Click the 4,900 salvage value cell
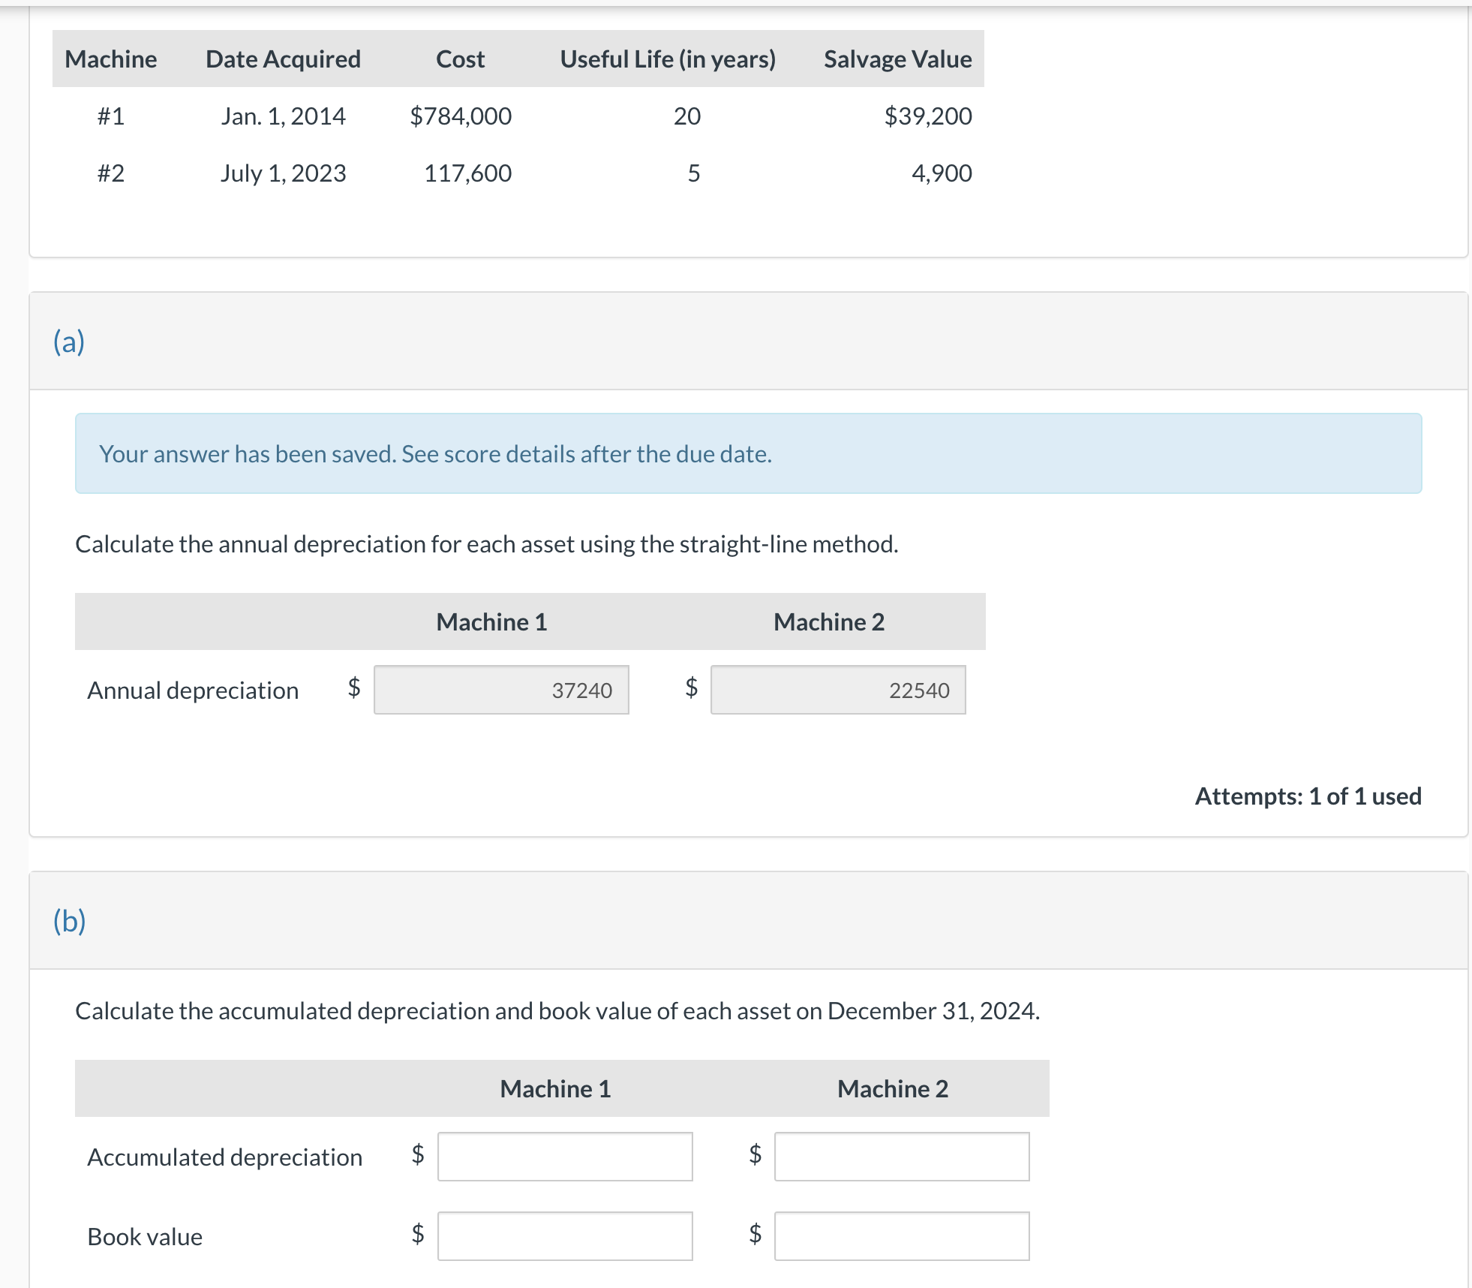 (x=941, y=173)
